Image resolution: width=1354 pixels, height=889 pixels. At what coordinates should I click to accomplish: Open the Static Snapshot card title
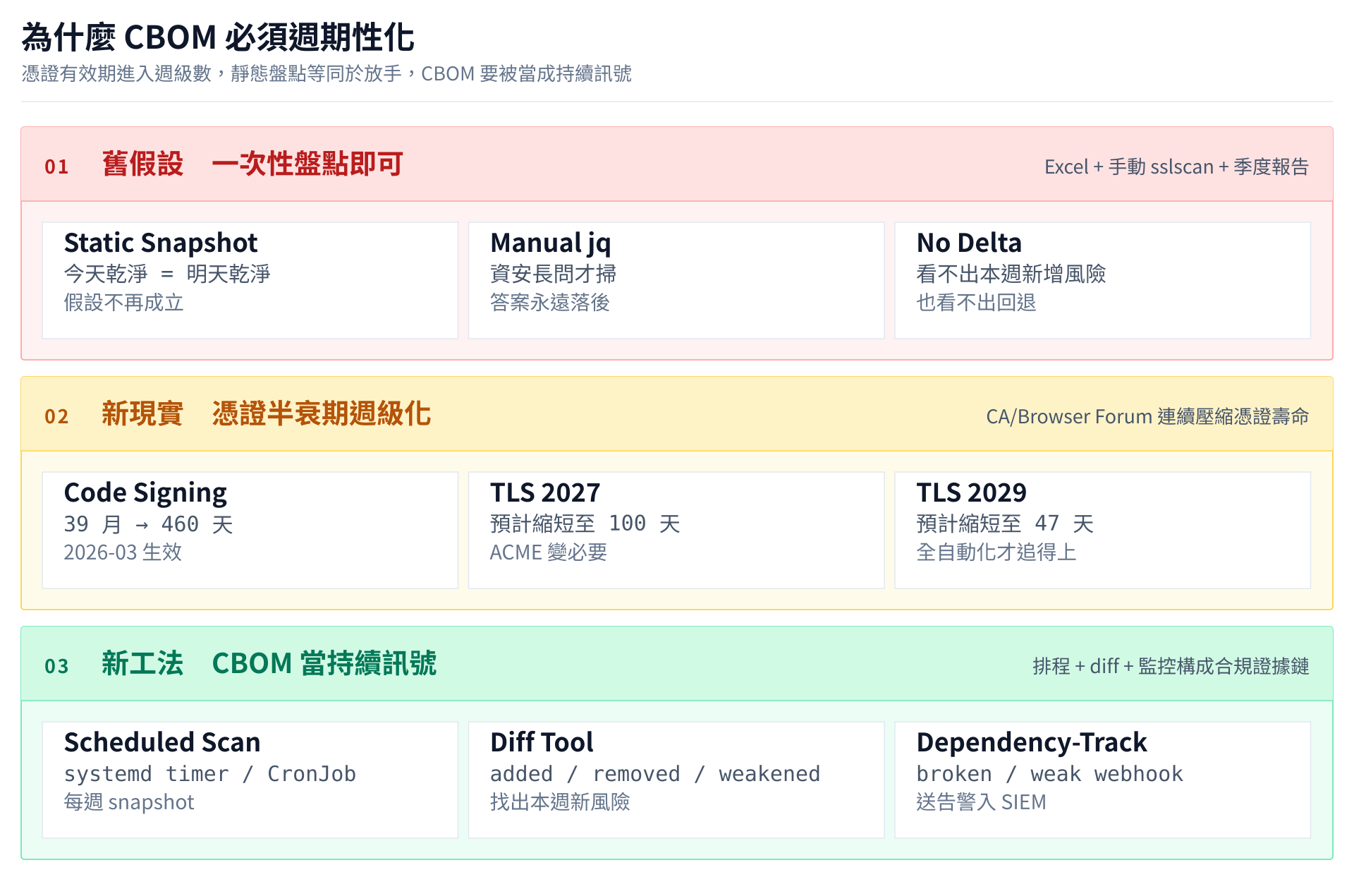(x=161, y=243)
